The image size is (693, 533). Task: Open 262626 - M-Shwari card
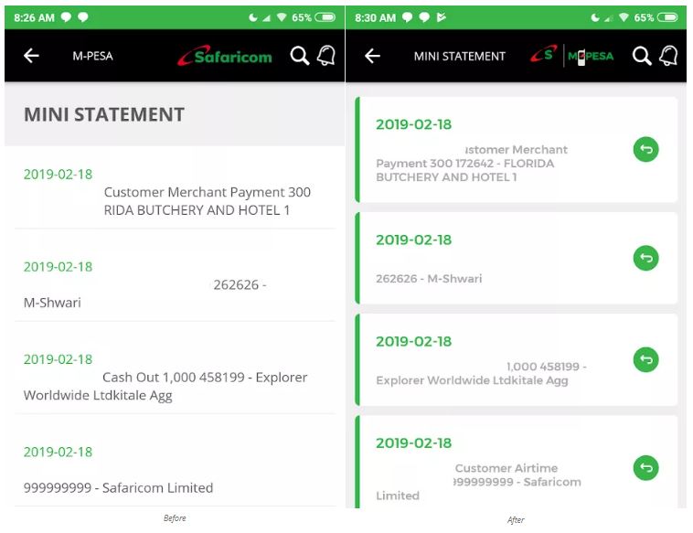pyautogui.click(x=517, y=258)
